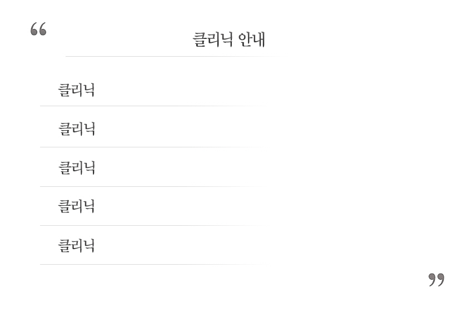Click the opening quotation mark icon
The height and width of the screenshot is (317, 467).
pos(38,29)
